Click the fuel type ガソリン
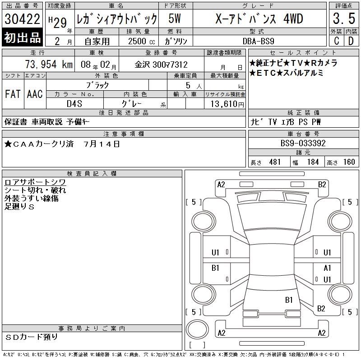This screenshot has width=361, height=361. pyautogui.click(x=176, y=41)
